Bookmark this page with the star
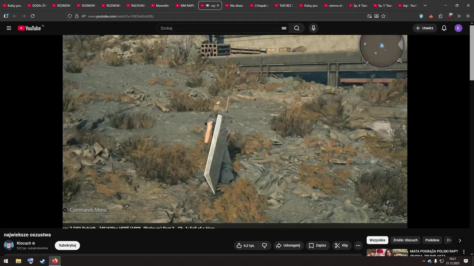The height and width of the screenshot is (266, 474). coord(383,16)
